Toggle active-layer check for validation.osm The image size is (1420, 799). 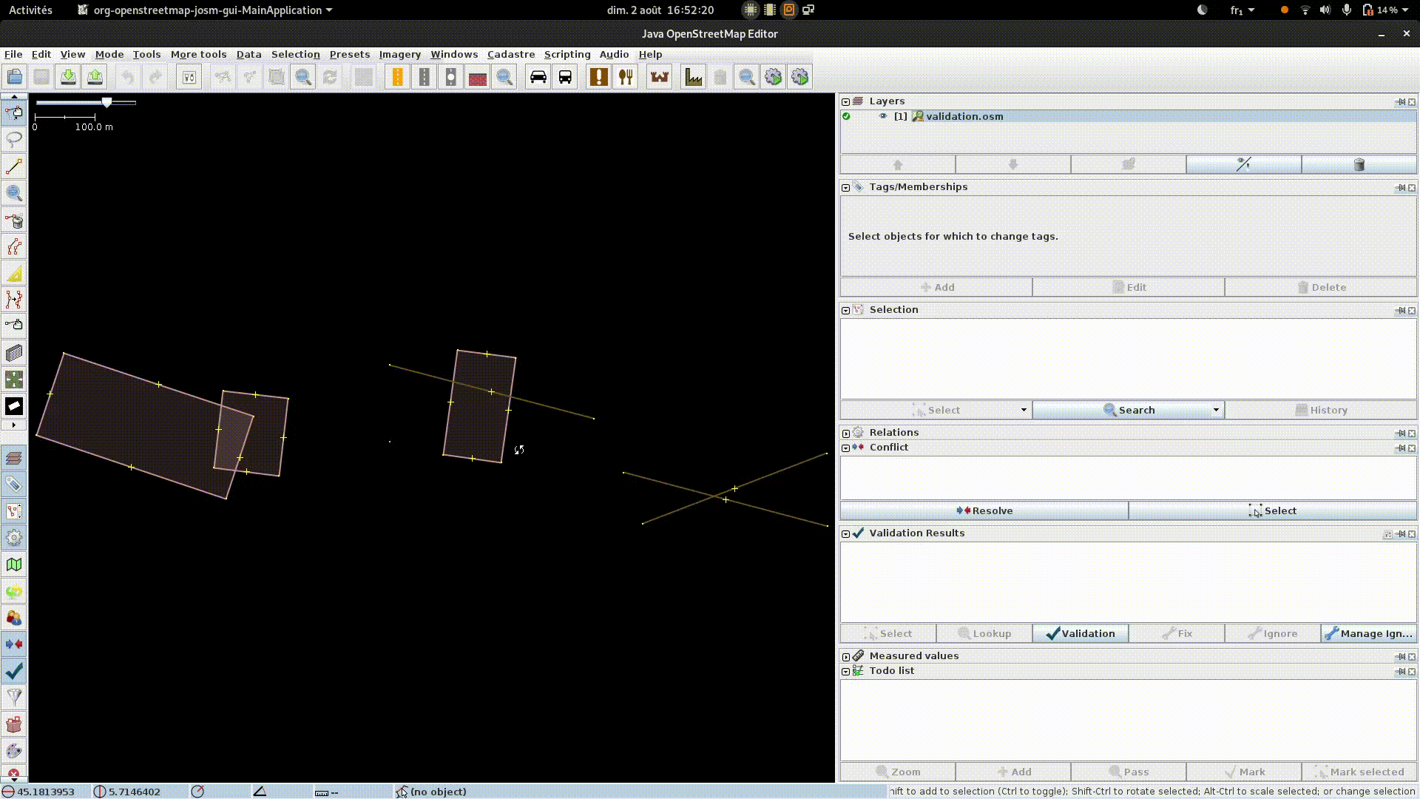pyautogui.click(x=846, y=116)
